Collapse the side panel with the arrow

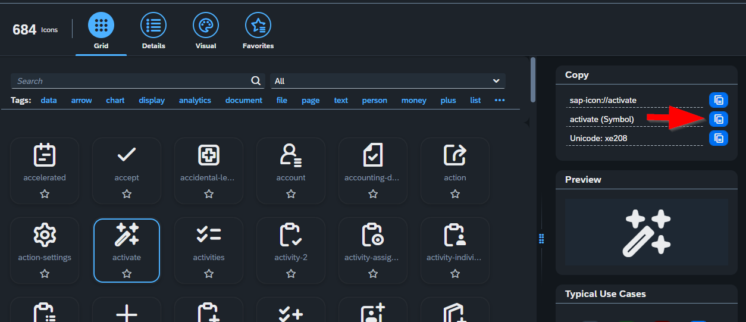526,123
